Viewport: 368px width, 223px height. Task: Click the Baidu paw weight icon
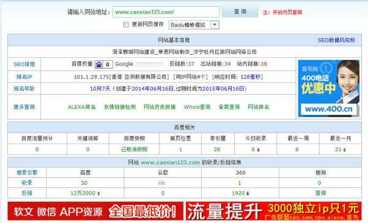coord(99,64)
